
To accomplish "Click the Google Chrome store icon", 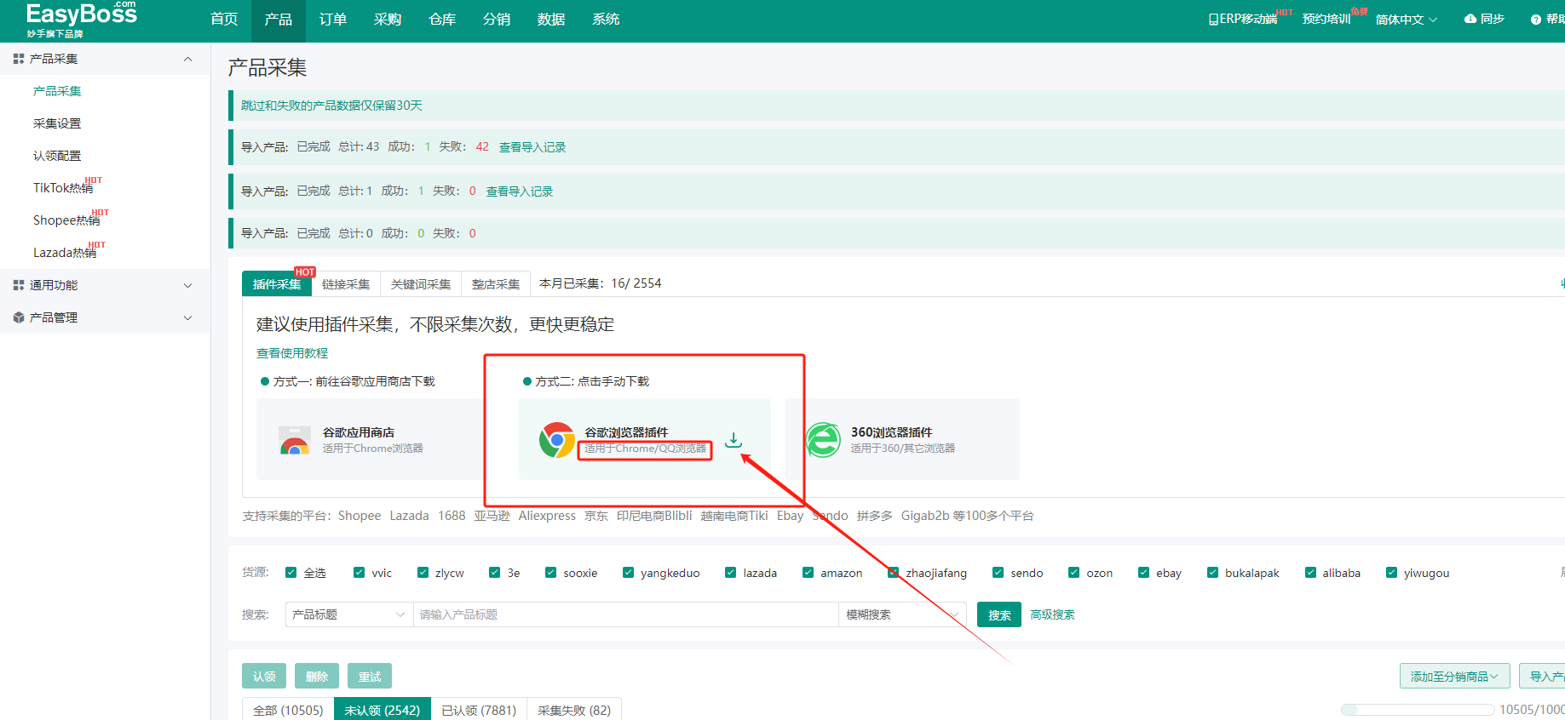I will point(295,440).
